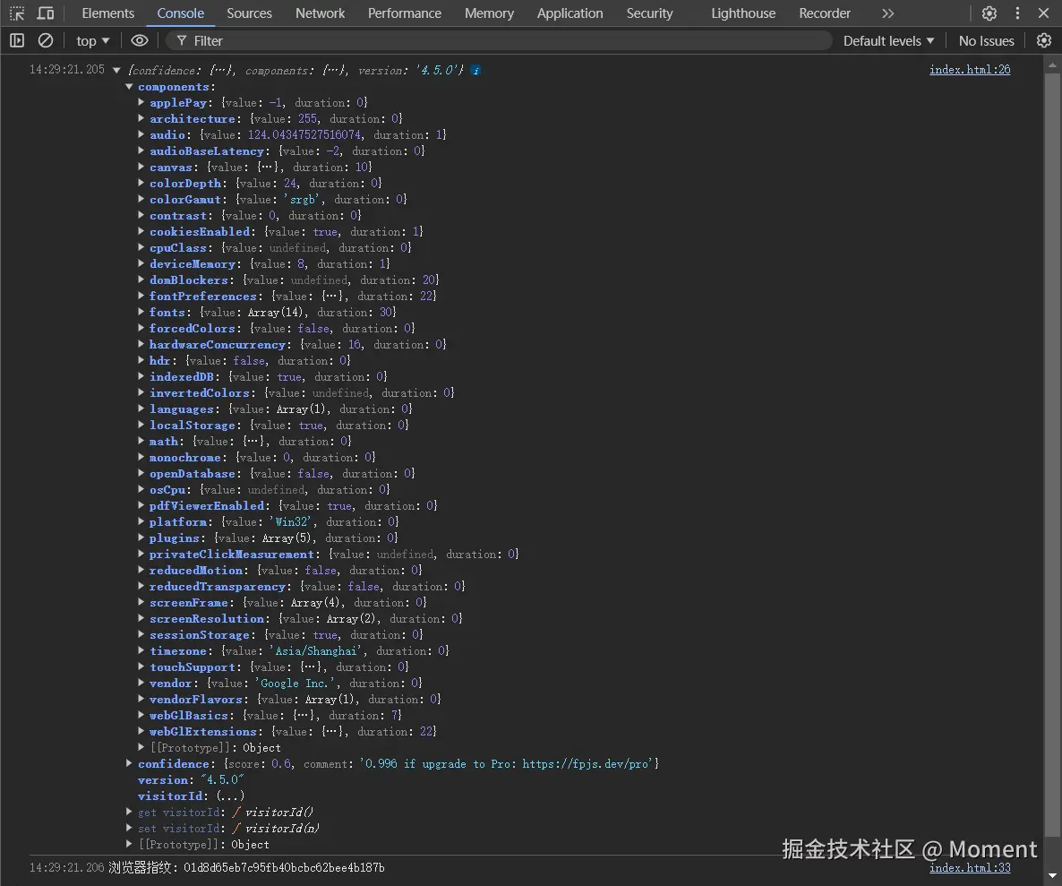
Task: Expand the deviceMemory entry
Action: pos(141,263)
